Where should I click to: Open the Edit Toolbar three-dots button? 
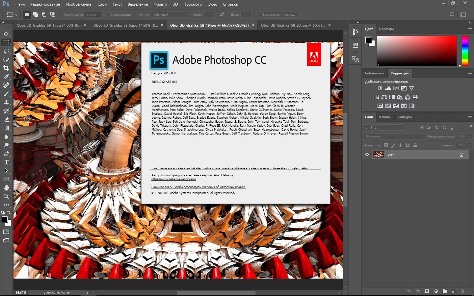[6, 205]
